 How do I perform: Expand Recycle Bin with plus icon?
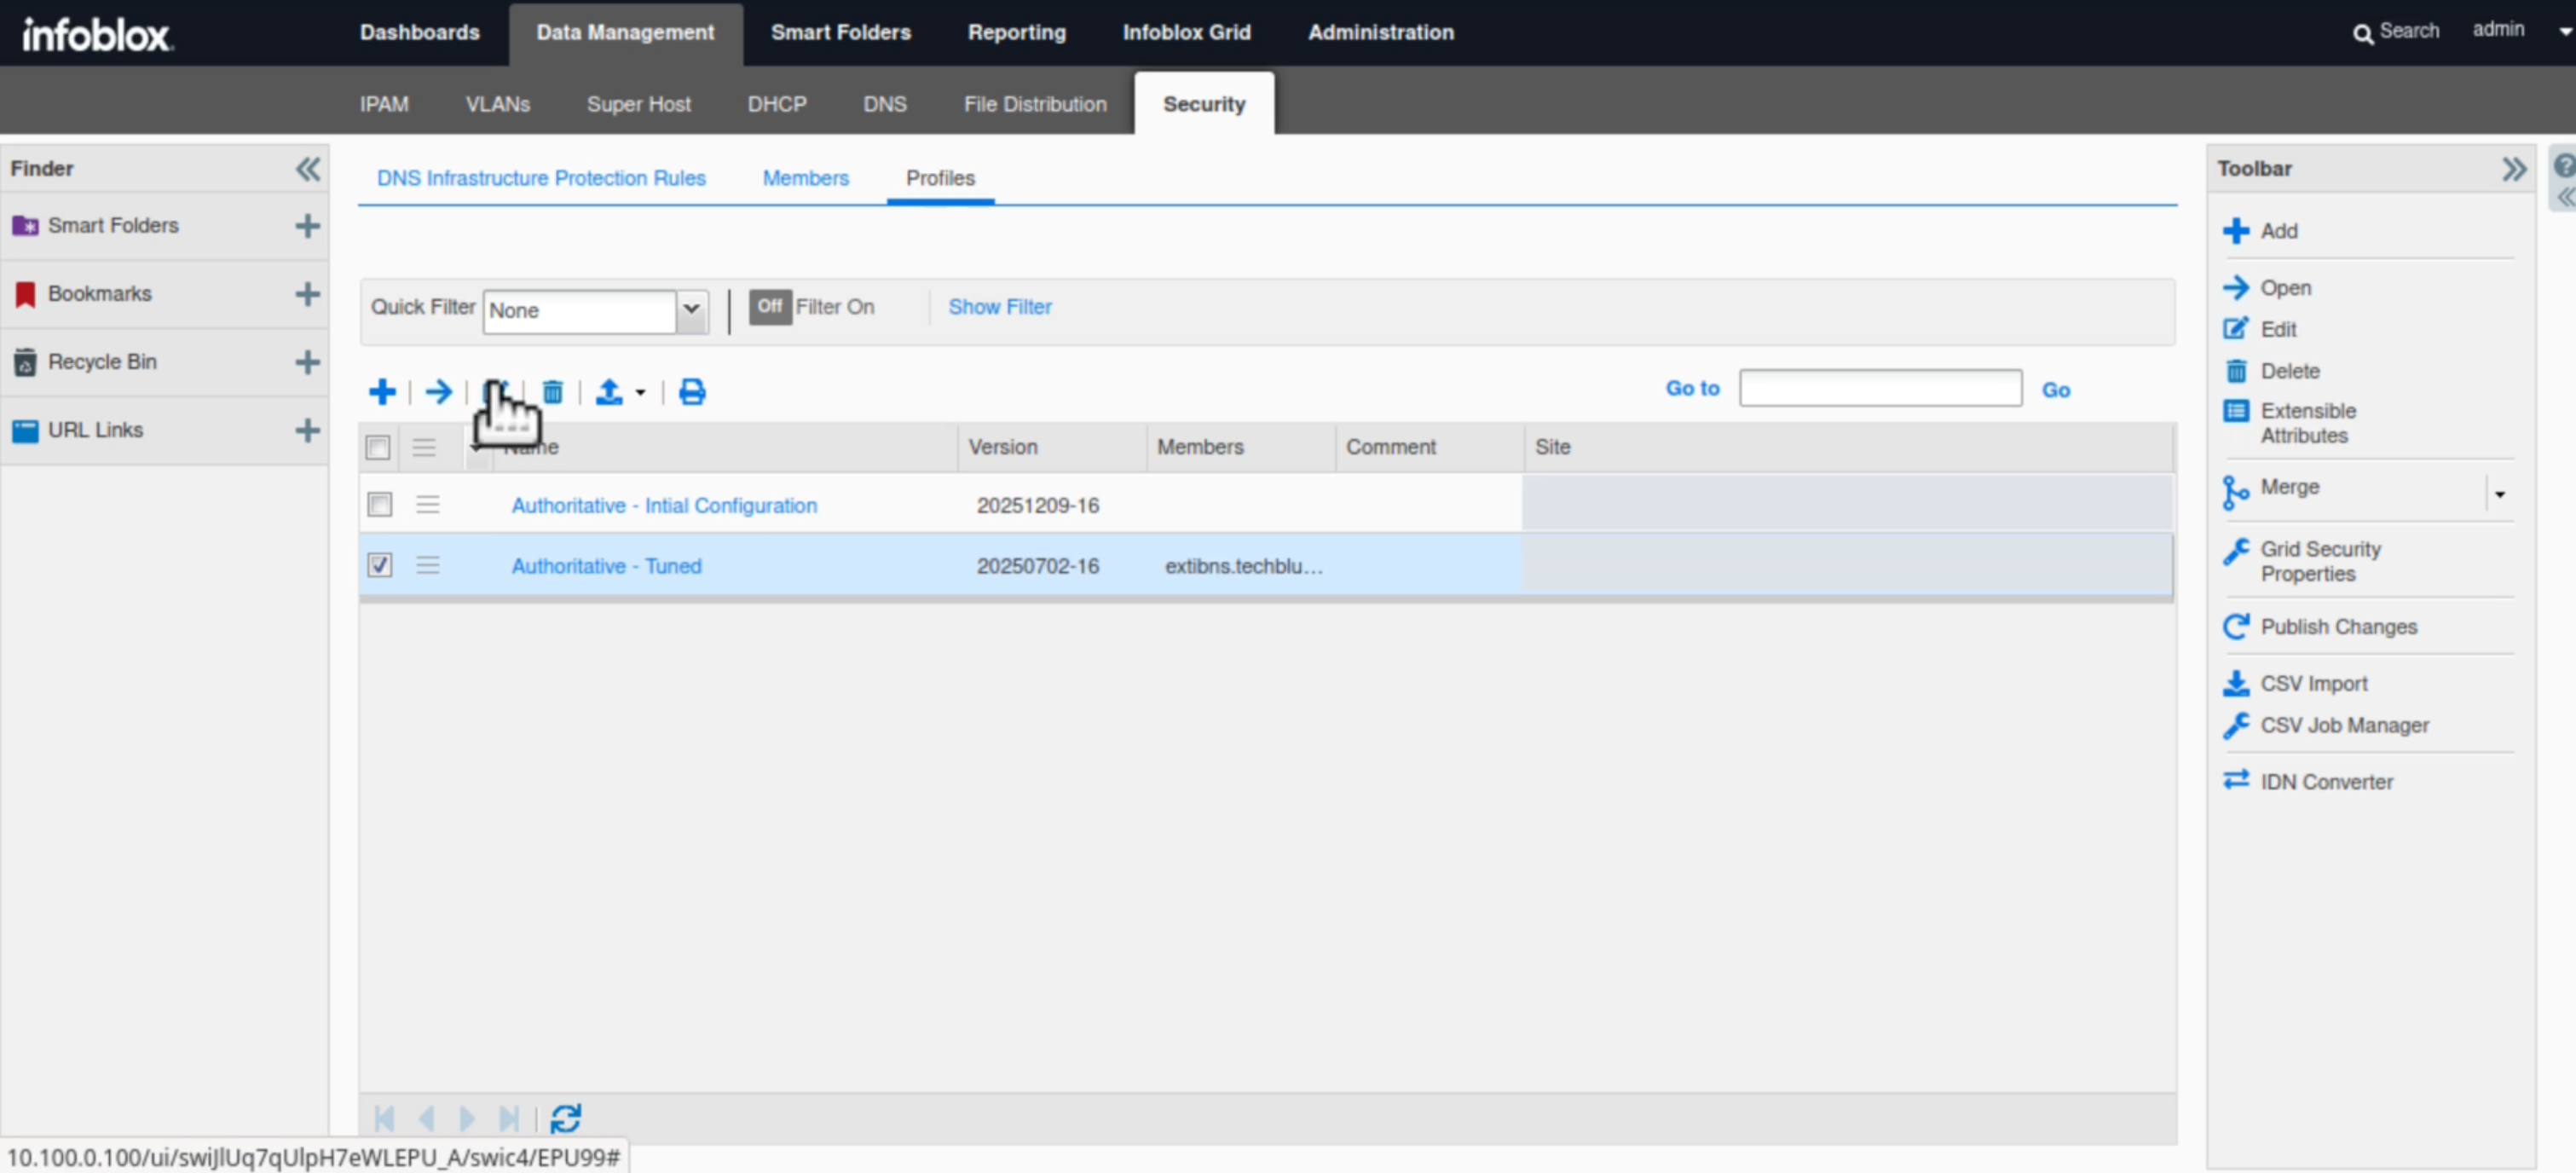[x=308, y=362]
